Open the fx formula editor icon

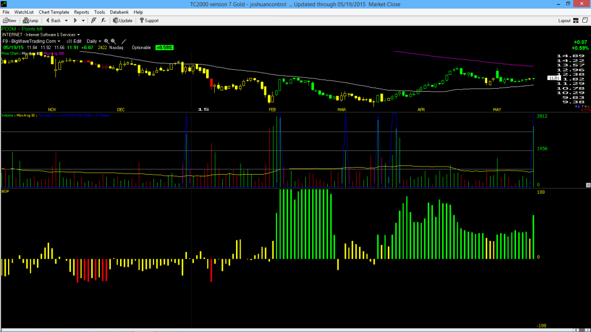(103, 21)
